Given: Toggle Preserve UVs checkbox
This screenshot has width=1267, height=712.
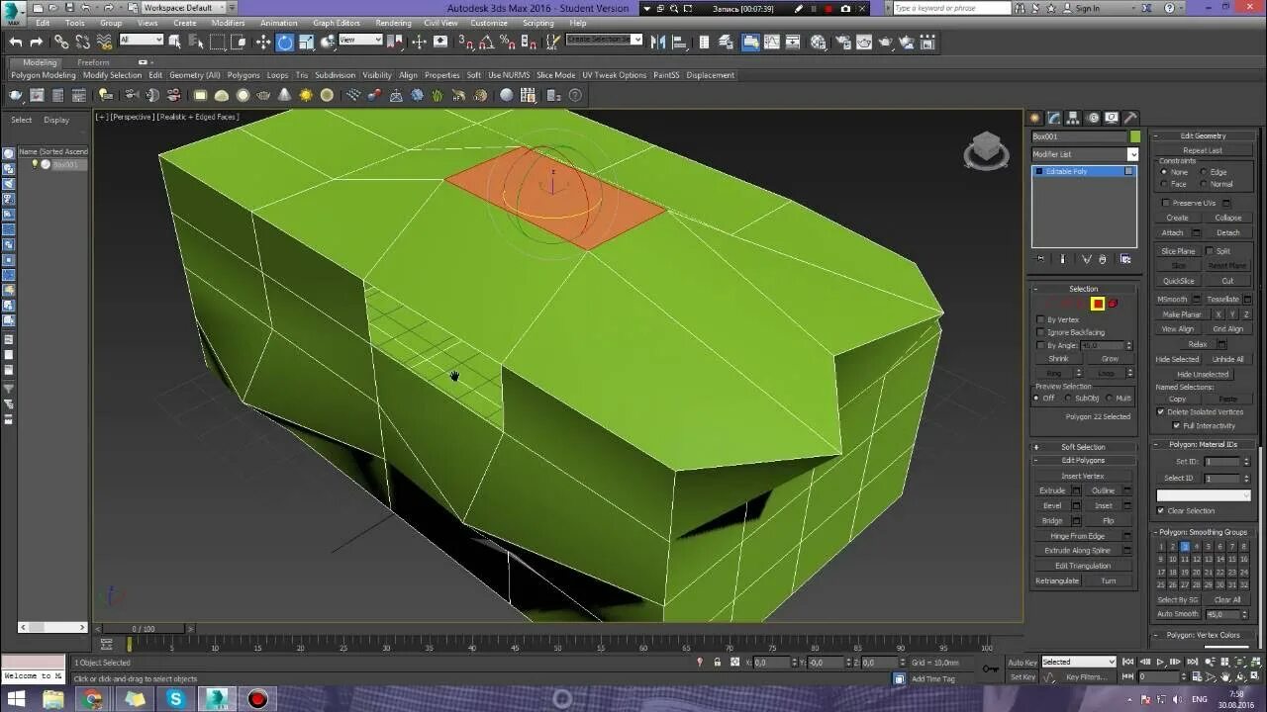Looking at the screenshot, I should 1166,203.
